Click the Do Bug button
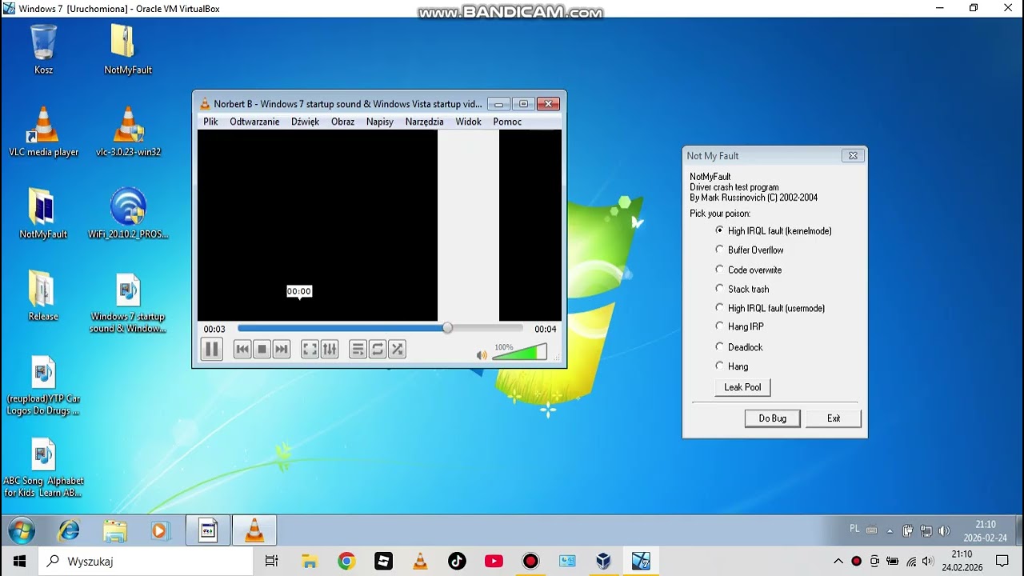The image size is (1024, 576). [x=772, y=418]
